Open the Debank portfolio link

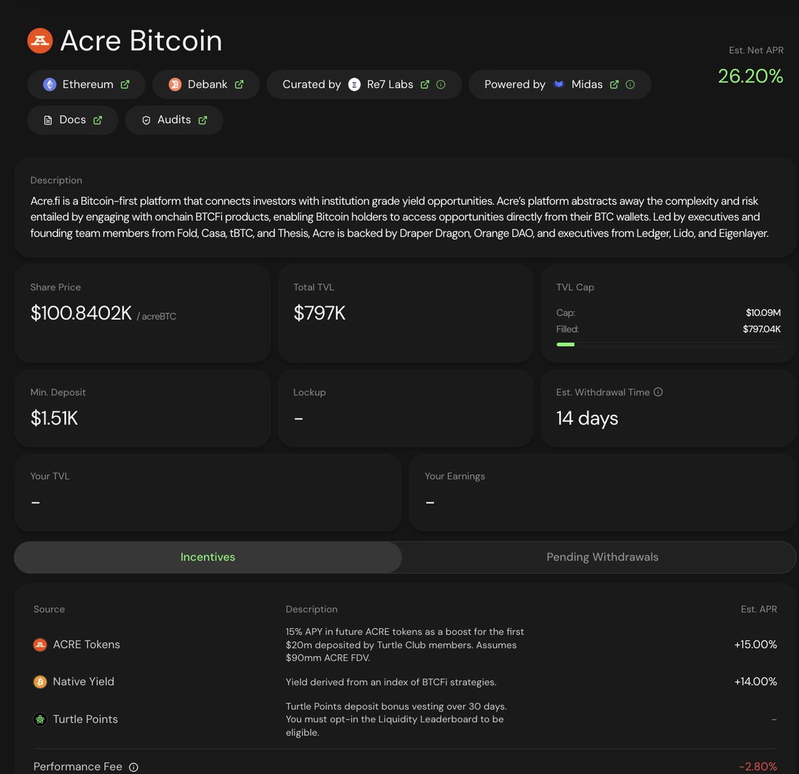[206, 85]
